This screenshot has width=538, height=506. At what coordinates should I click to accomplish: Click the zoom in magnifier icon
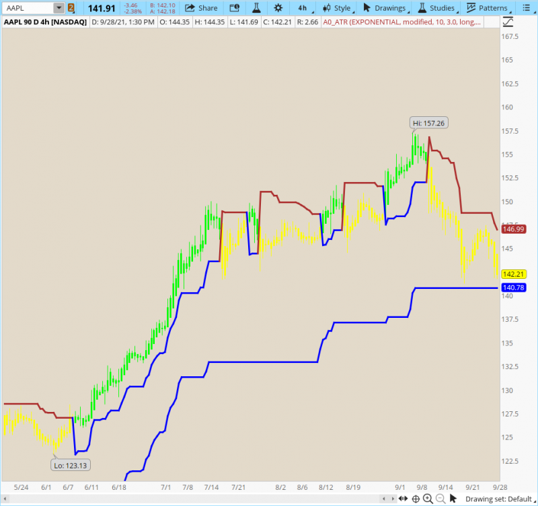[428, 499]
